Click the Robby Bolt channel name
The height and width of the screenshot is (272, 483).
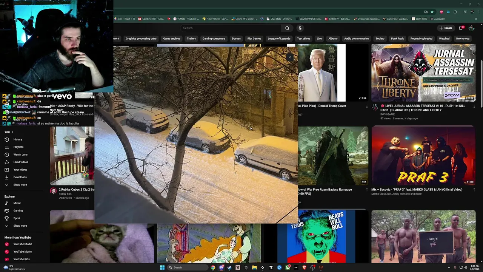65,194
